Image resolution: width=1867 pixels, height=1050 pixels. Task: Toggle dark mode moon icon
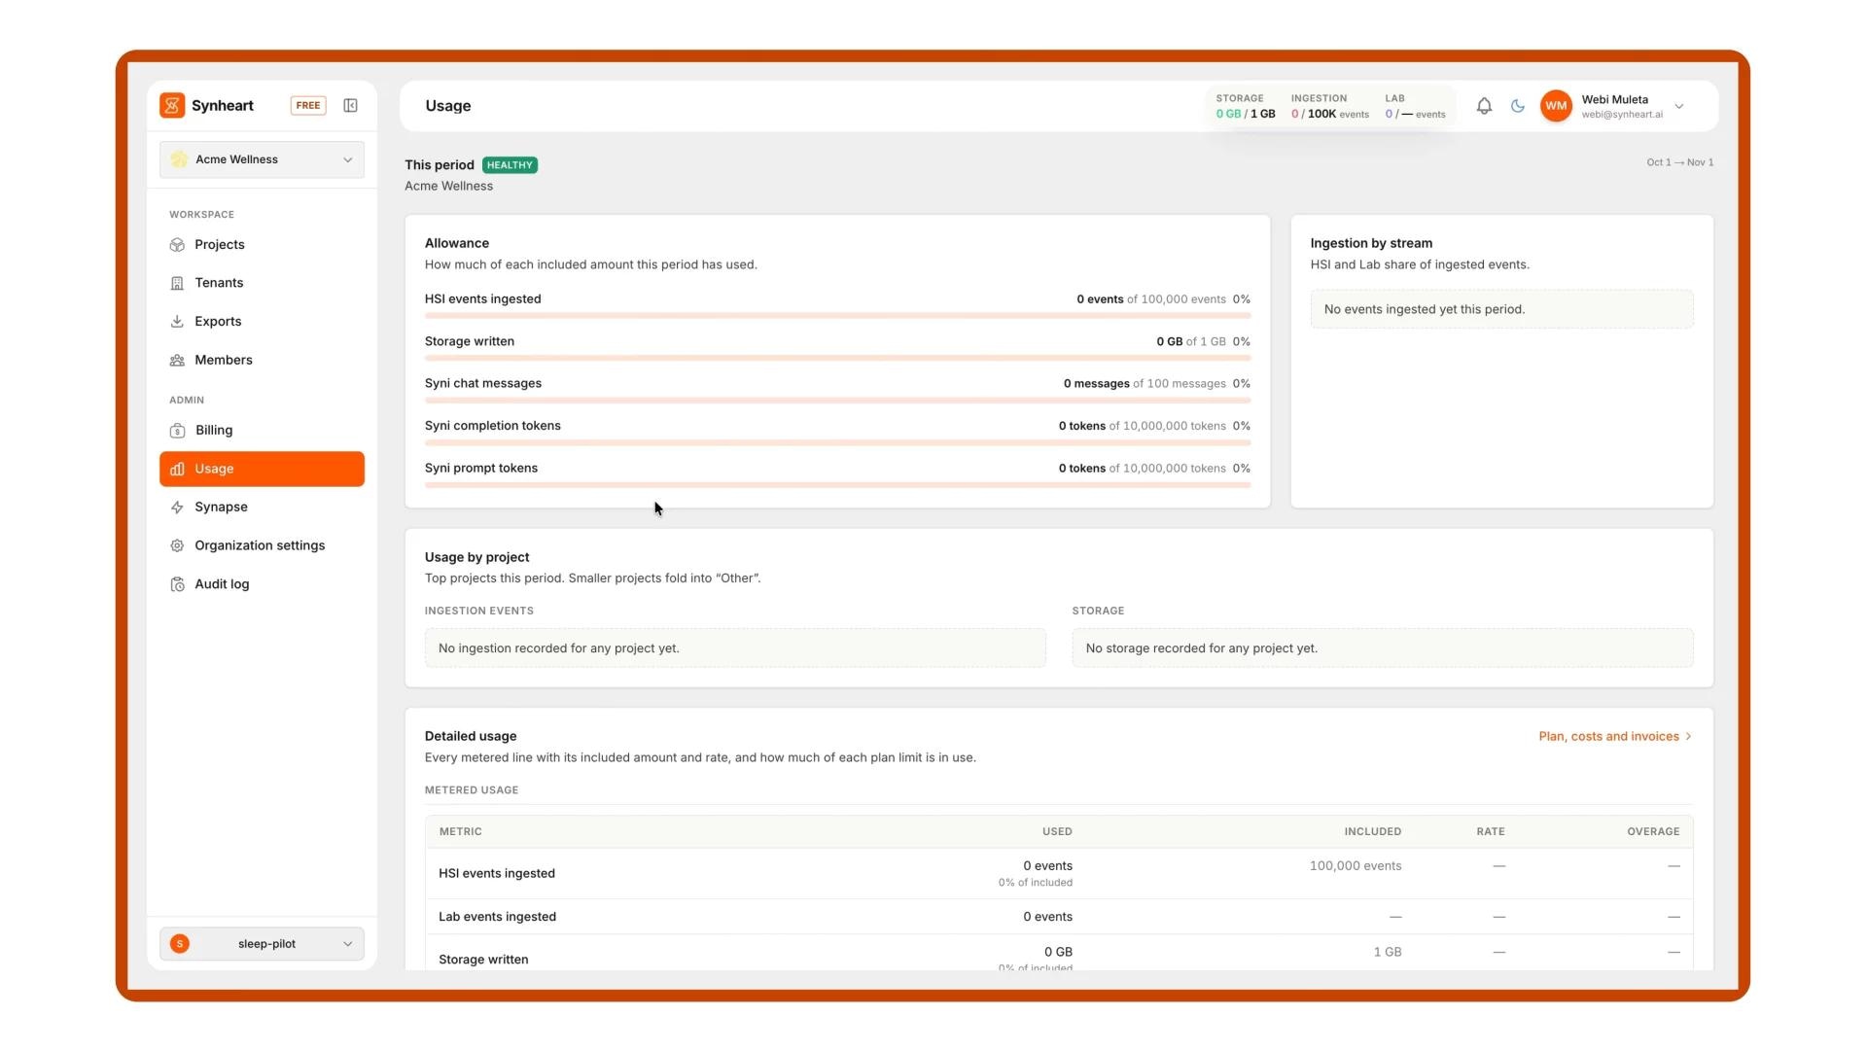tap(1518, 106)
